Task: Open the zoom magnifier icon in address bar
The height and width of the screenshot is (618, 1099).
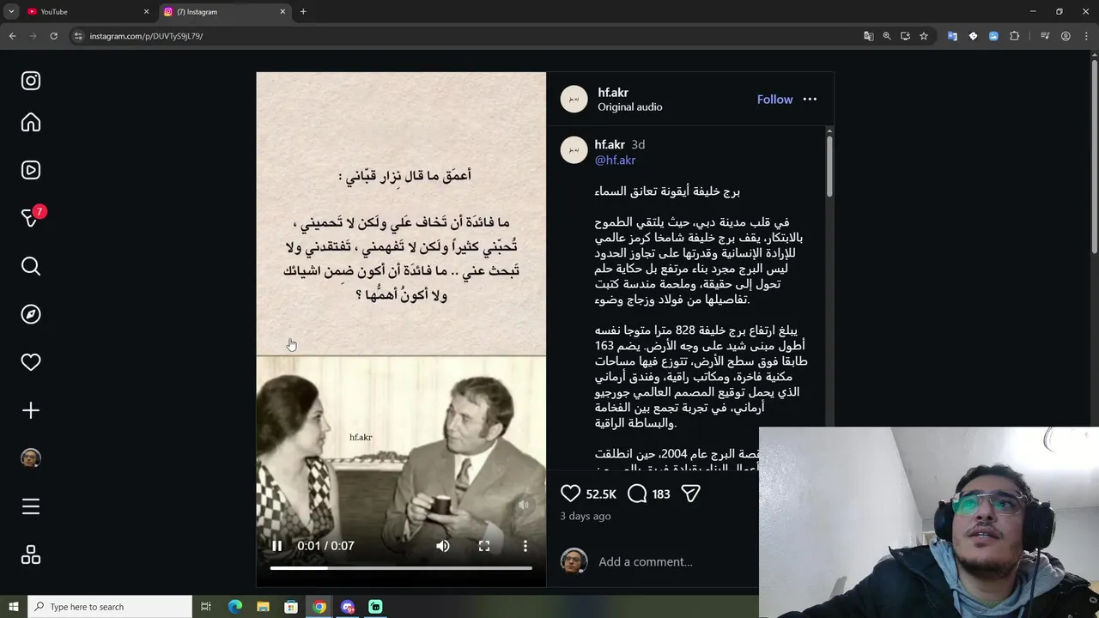Action: (x=887, y=36)
